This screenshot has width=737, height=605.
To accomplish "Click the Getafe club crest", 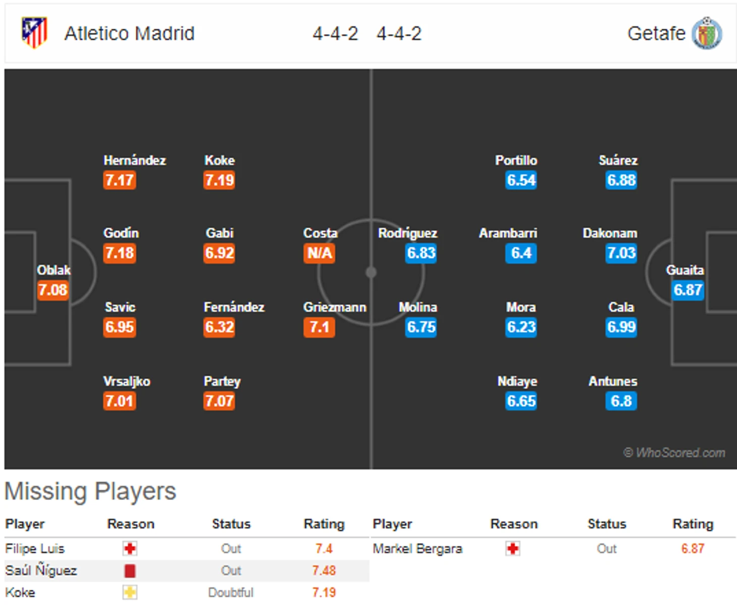I will tap(706, 33).
